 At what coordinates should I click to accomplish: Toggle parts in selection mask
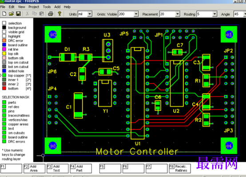pos(4,102)
